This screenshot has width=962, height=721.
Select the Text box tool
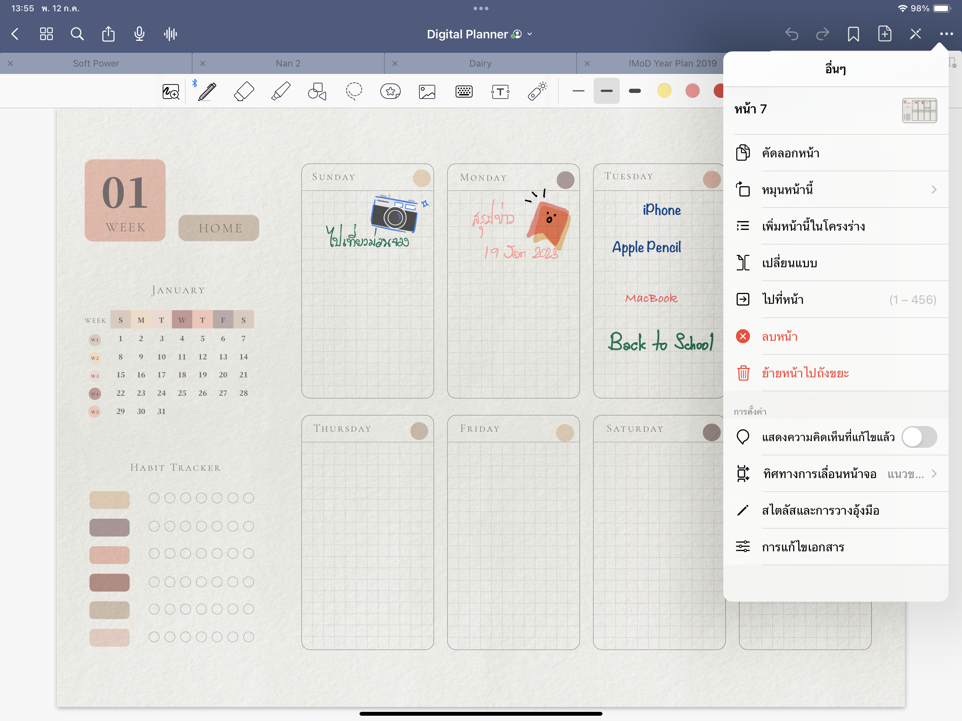click(x=500, y=91)
